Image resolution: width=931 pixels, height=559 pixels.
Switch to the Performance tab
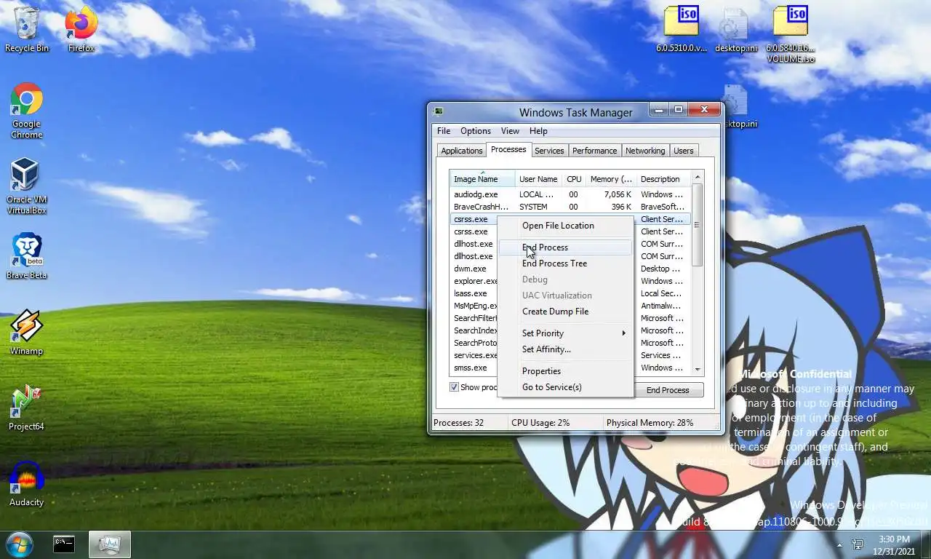pos(594,151)
